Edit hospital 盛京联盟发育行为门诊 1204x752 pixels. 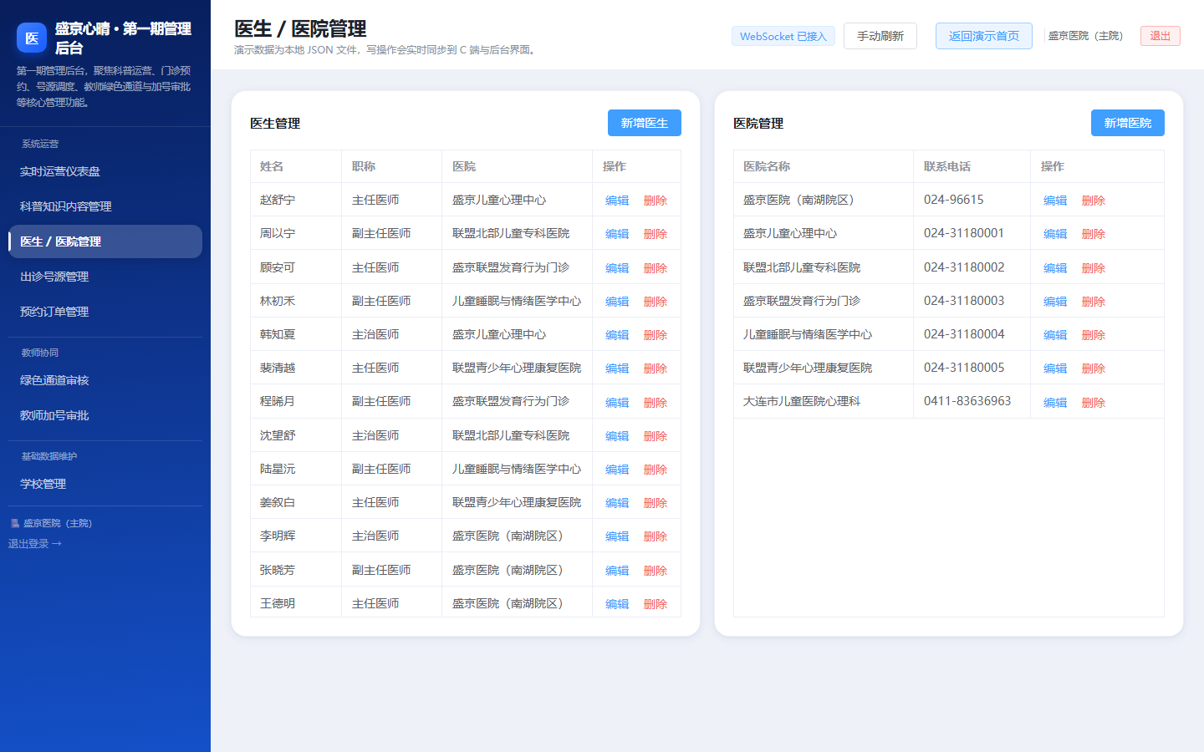point(1055,302)
